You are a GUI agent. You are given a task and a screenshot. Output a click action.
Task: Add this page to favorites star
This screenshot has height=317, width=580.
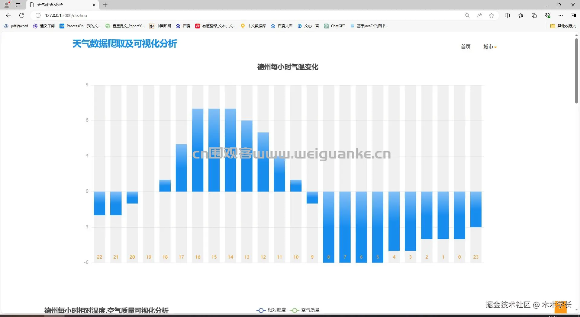pos(491,15)
